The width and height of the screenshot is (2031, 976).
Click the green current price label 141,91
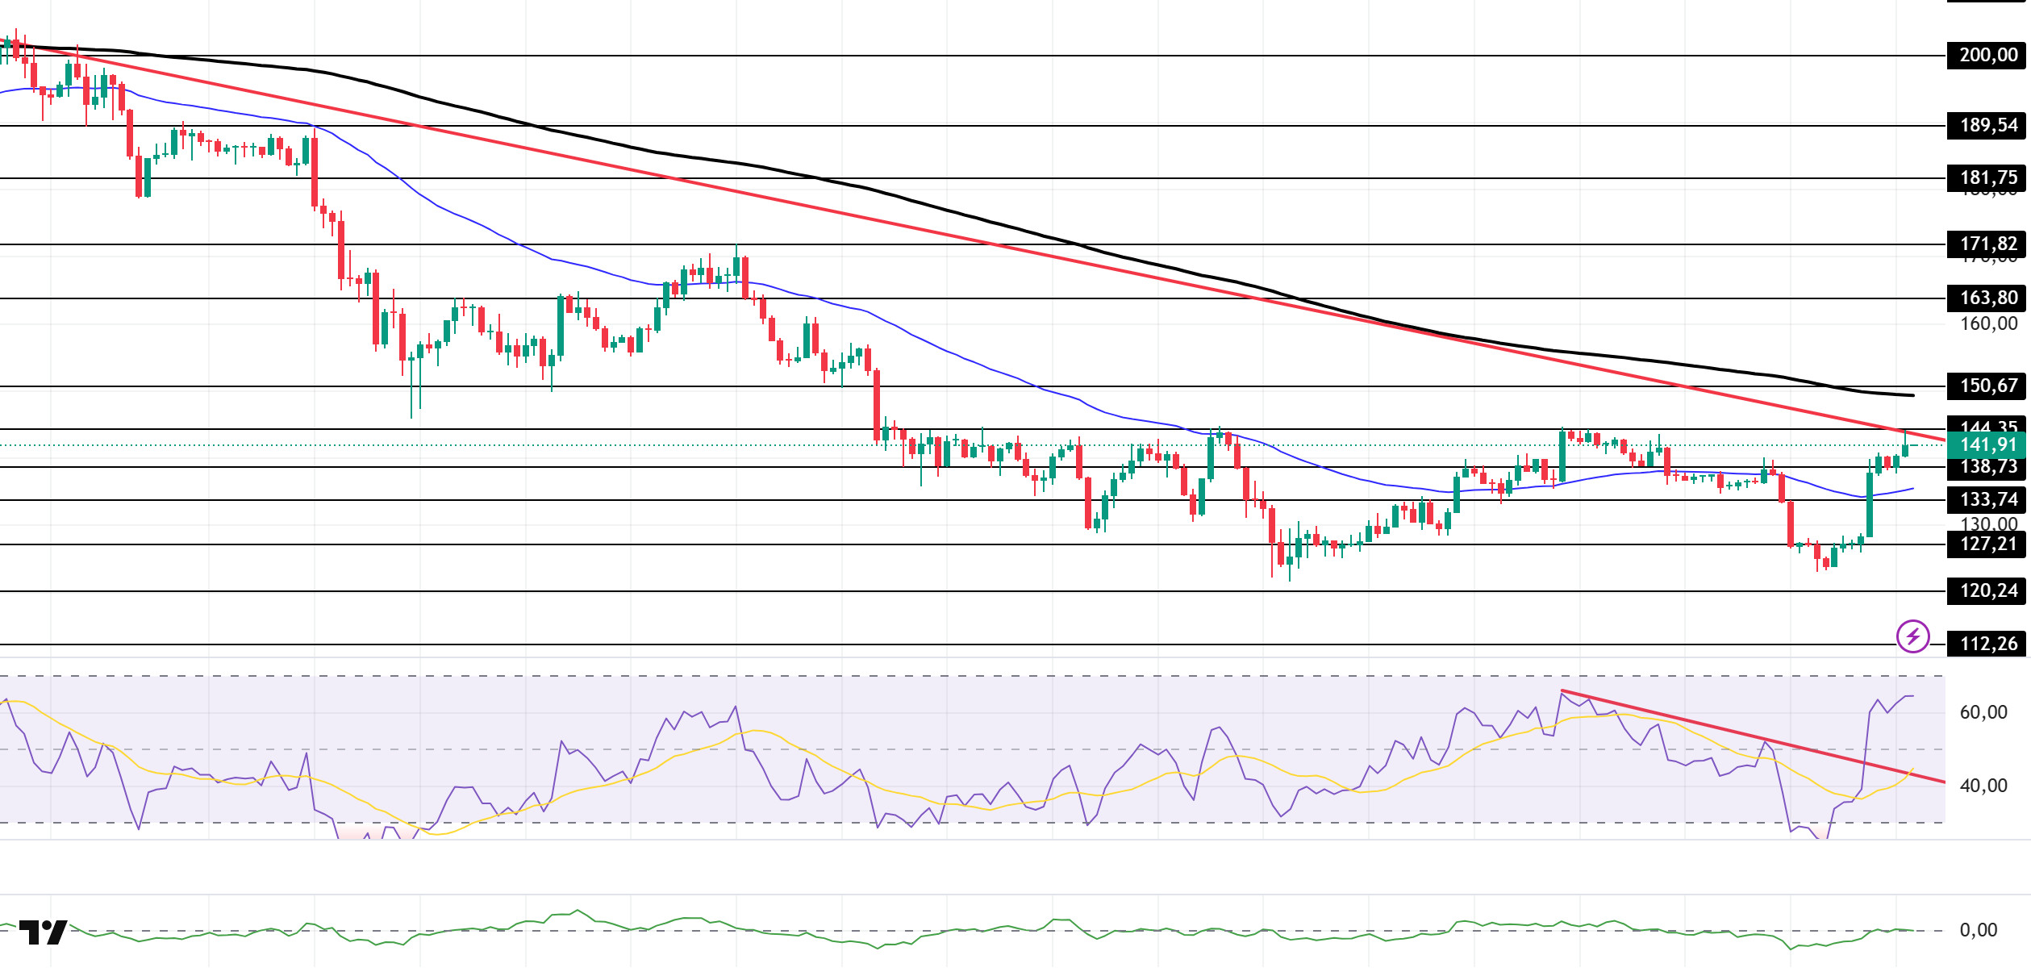point(1988,445)
